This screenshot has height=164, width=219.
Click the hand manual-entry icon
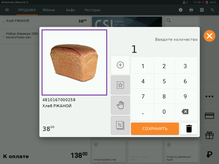click(x=120, y=105)
